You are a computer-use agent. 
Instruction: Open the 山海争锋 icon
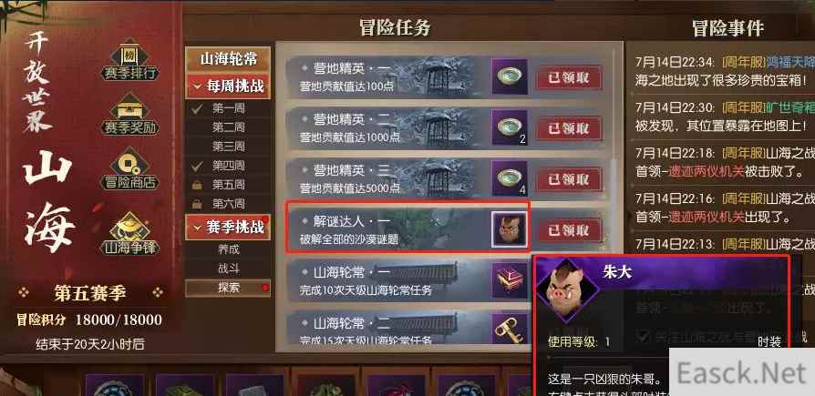coord(130,234)
